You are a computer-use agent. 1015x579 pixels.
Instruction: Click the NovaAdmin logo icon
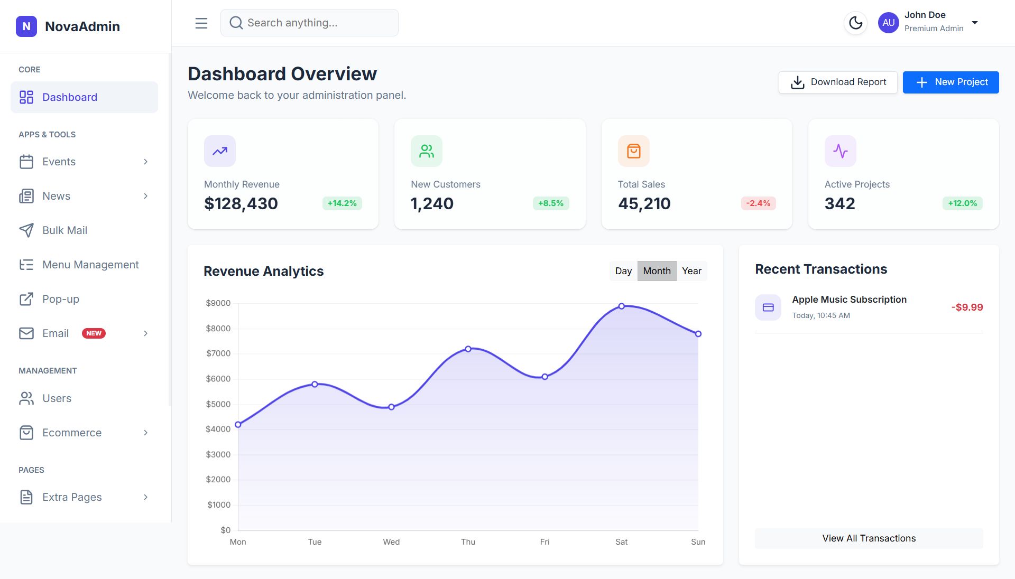tap(26, 26)
